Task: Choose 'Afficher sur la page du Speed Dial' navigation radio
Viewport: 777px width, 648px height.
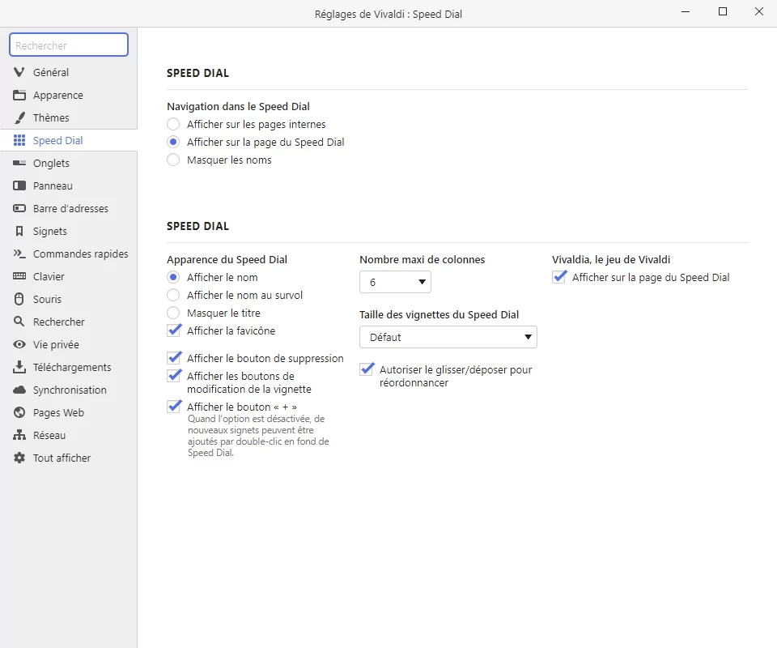Action: click(173, 143)
